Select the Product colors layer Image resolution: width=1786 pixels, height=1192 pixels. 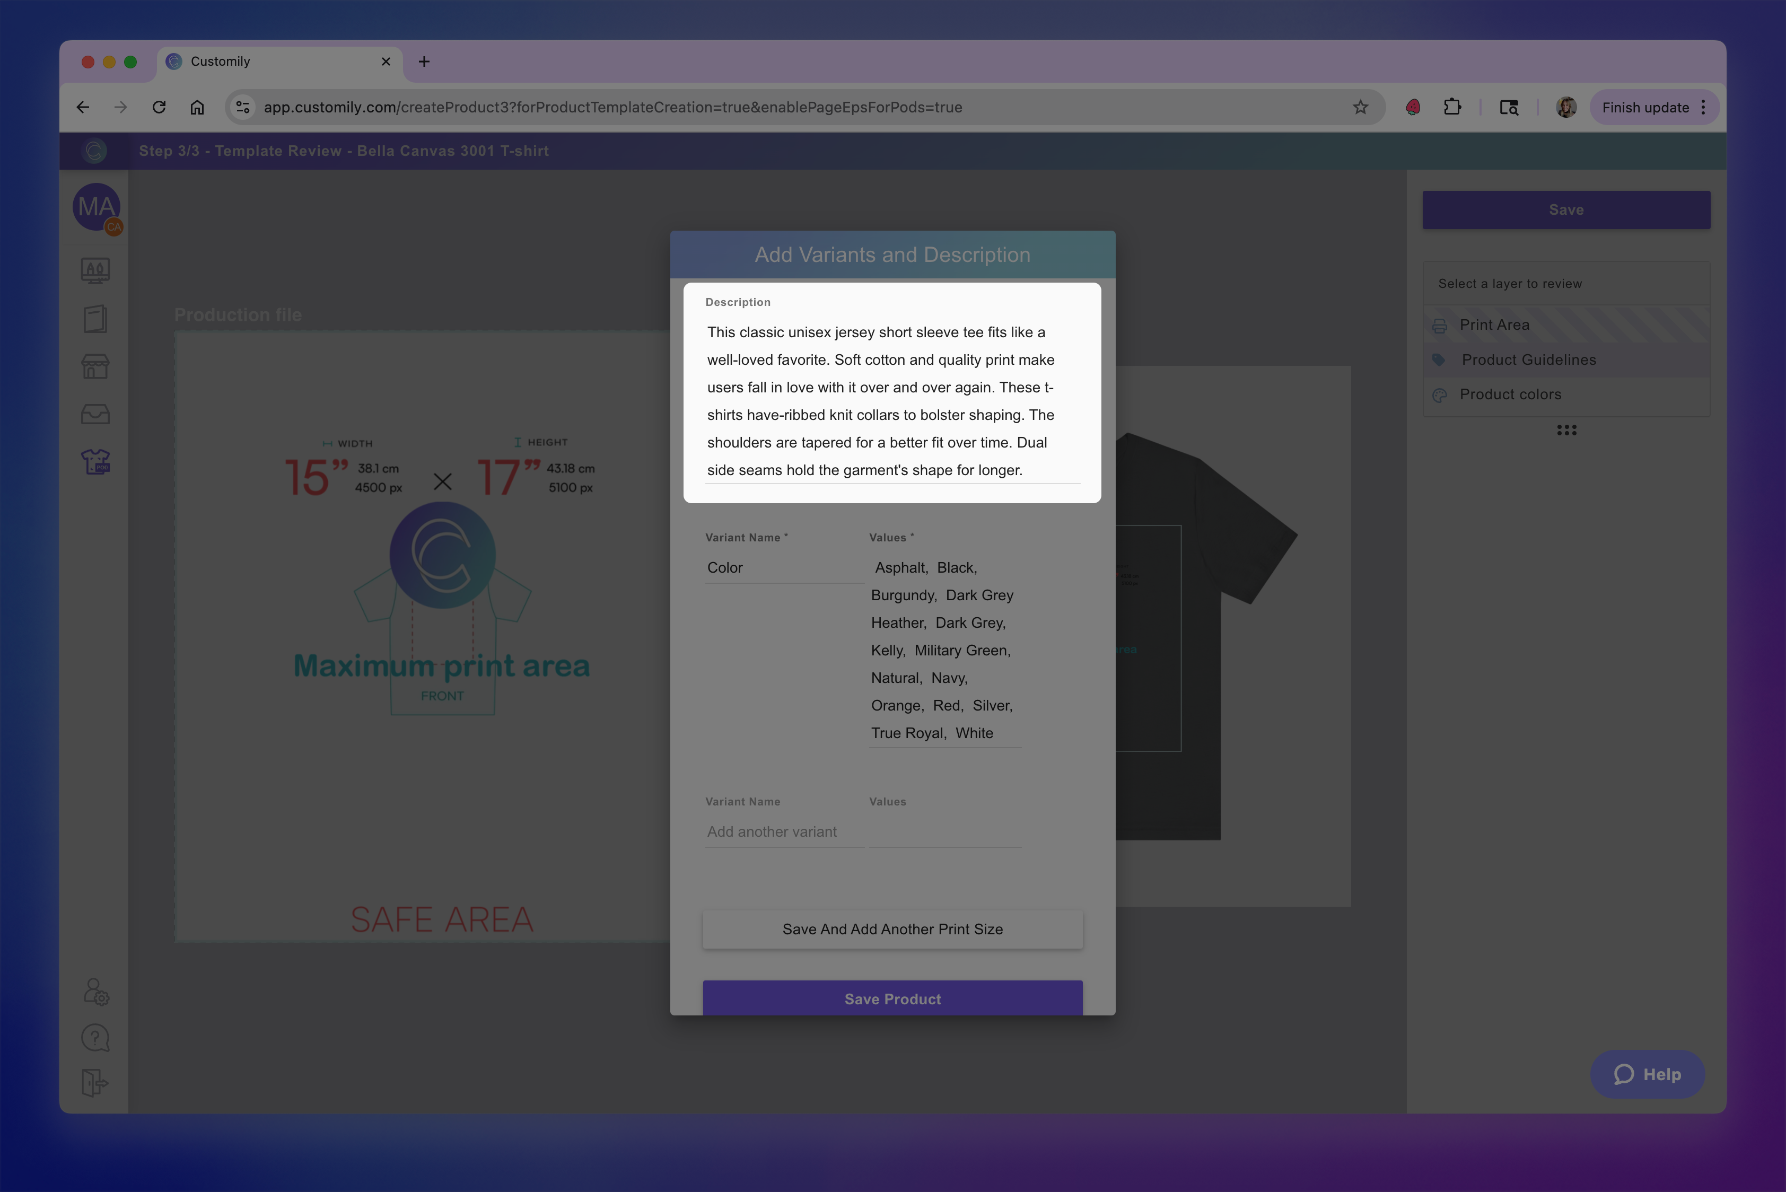tap(1510, 395)
